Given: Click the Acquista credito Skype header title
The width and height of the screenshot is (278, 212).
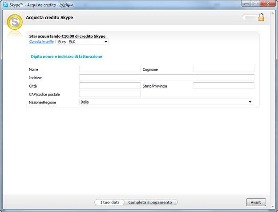Looking at the screenshot, I should (49, 17).
